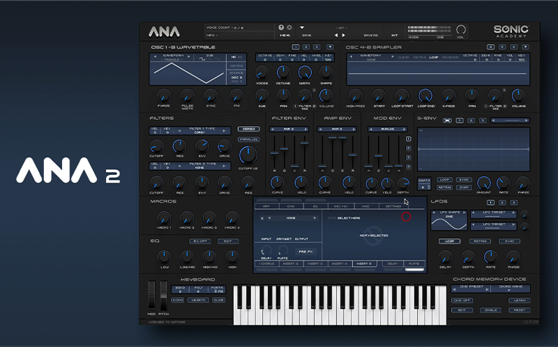Switch to the OSC MIX tab

340,206
